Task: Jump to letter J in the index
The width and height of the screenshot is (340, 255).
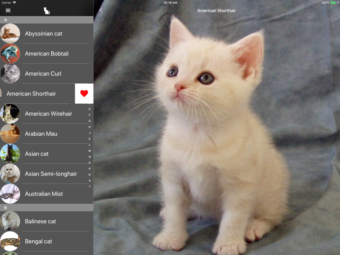Action: coord(89,133)
